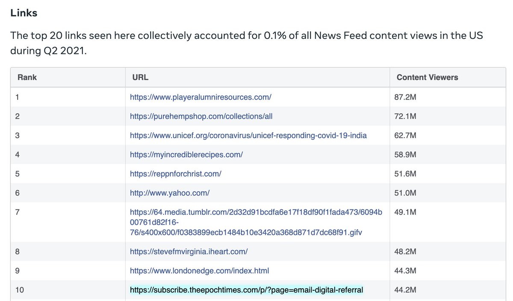Click rank number 6 cell
This screenshot has height=301, width=513.
point(68,193)
